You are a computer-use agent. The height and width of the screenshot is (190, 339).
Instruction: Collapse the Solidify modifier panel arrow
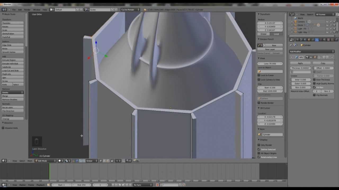point(291,57)
